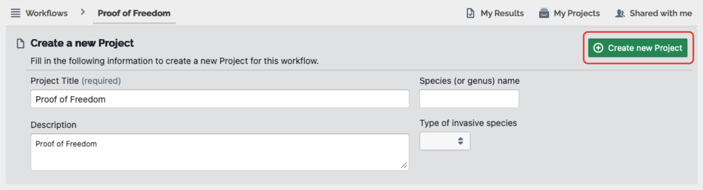This screenshot has width=703, height=190.
Task: Click inside the Description text area
Action: point(220,152)
